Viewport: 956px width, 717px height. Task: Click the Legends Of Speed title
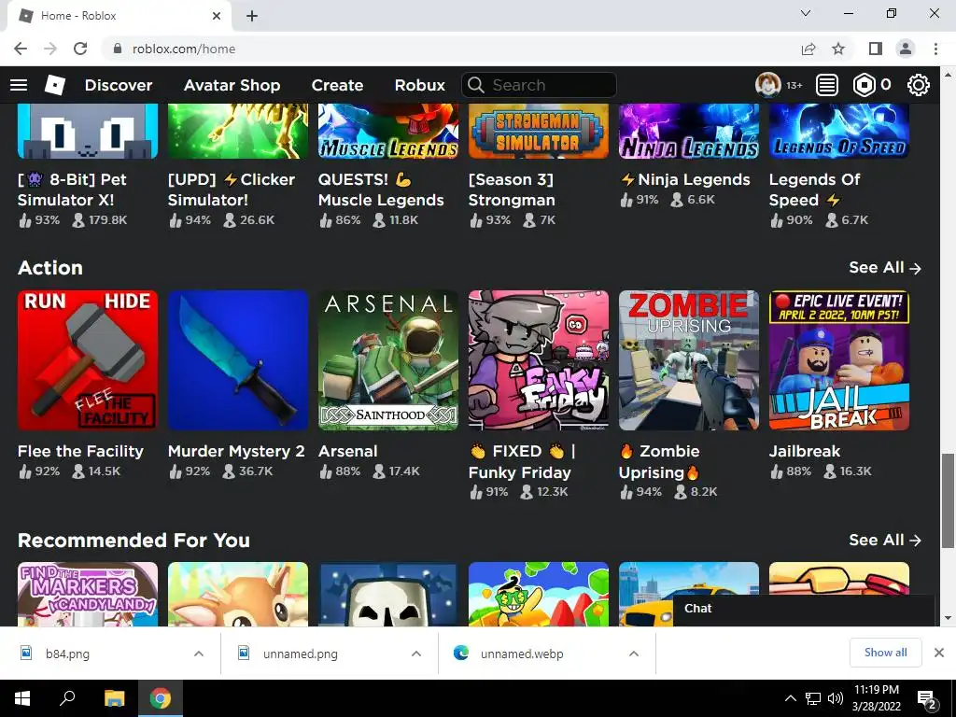coord(814,190)
